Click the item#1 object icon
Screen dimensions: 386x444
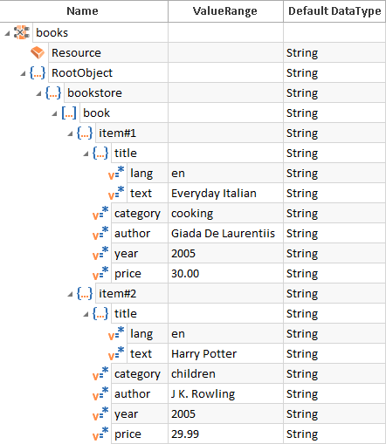[x=85, y=133]
